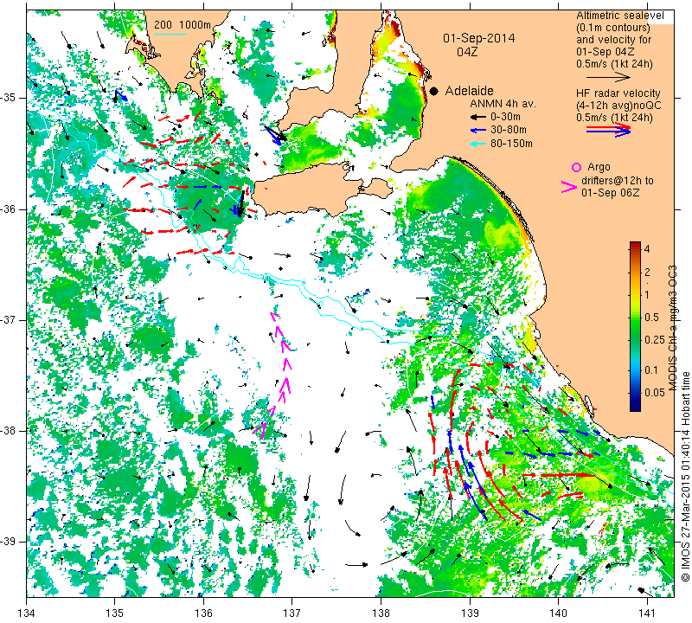The height and width of the screenshot is (623, 692).
Task: Click latitude axis label -37
Action: point(9,319)
